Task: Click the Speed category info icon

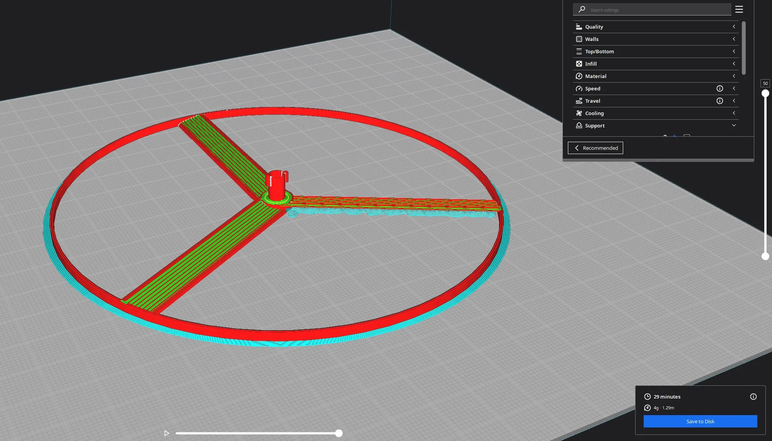Action: coord(719,88)
